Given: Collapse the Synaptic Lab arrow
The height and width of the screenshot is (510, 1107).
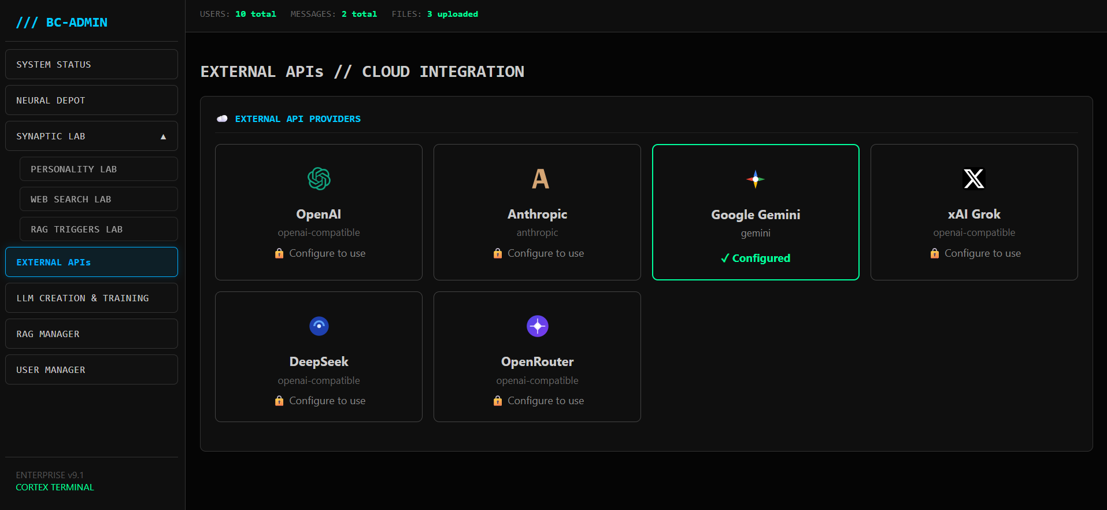Looking at the screenshot, I should click(163, 136).
